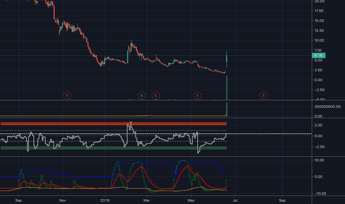Click the green split S marker
This screenshot has height=204, width=345.
142,95
